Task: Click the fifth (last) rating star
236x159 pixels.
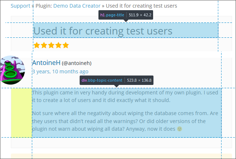Action: (x=66, y=45)
